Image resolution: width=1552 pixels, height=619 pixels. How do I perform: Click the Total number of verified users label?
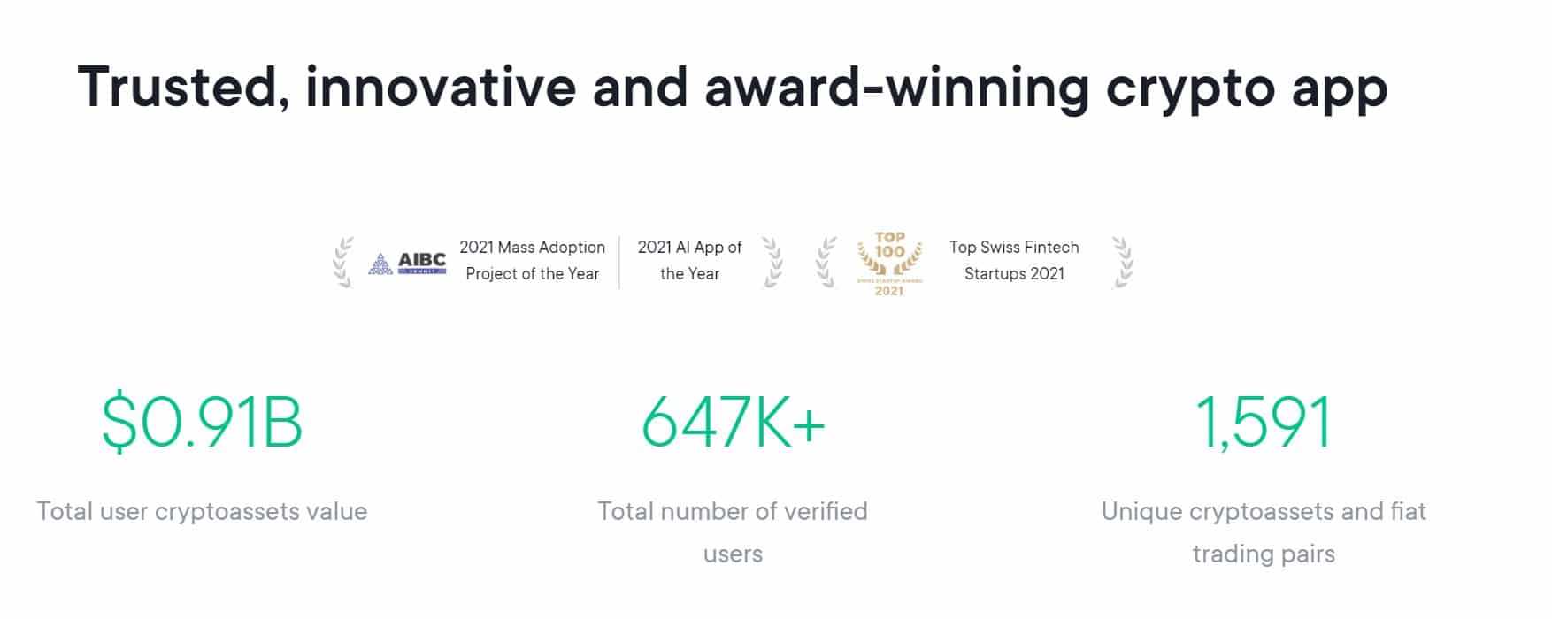733,532
